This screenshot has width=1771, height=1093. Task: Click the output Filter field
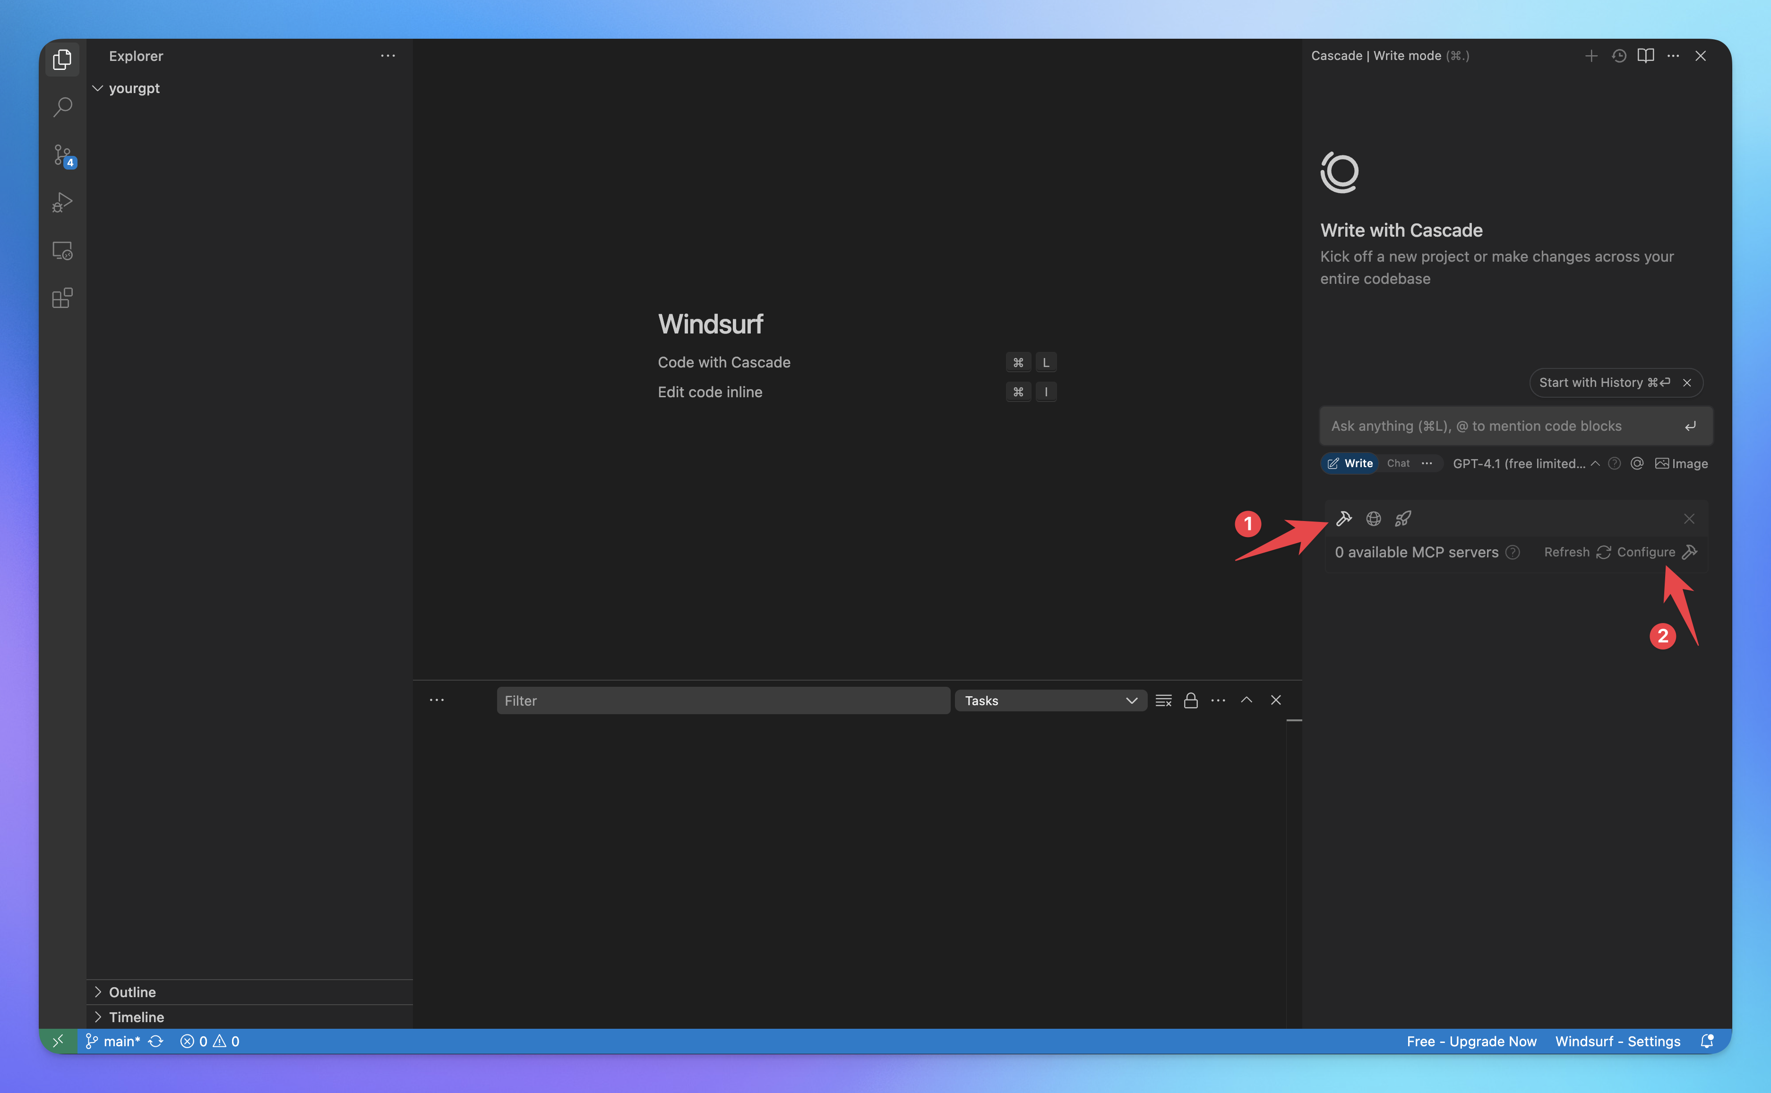(723, 700)
